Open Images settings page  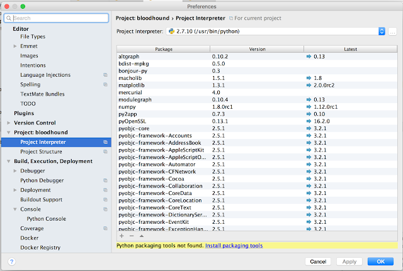pos(29,56)
